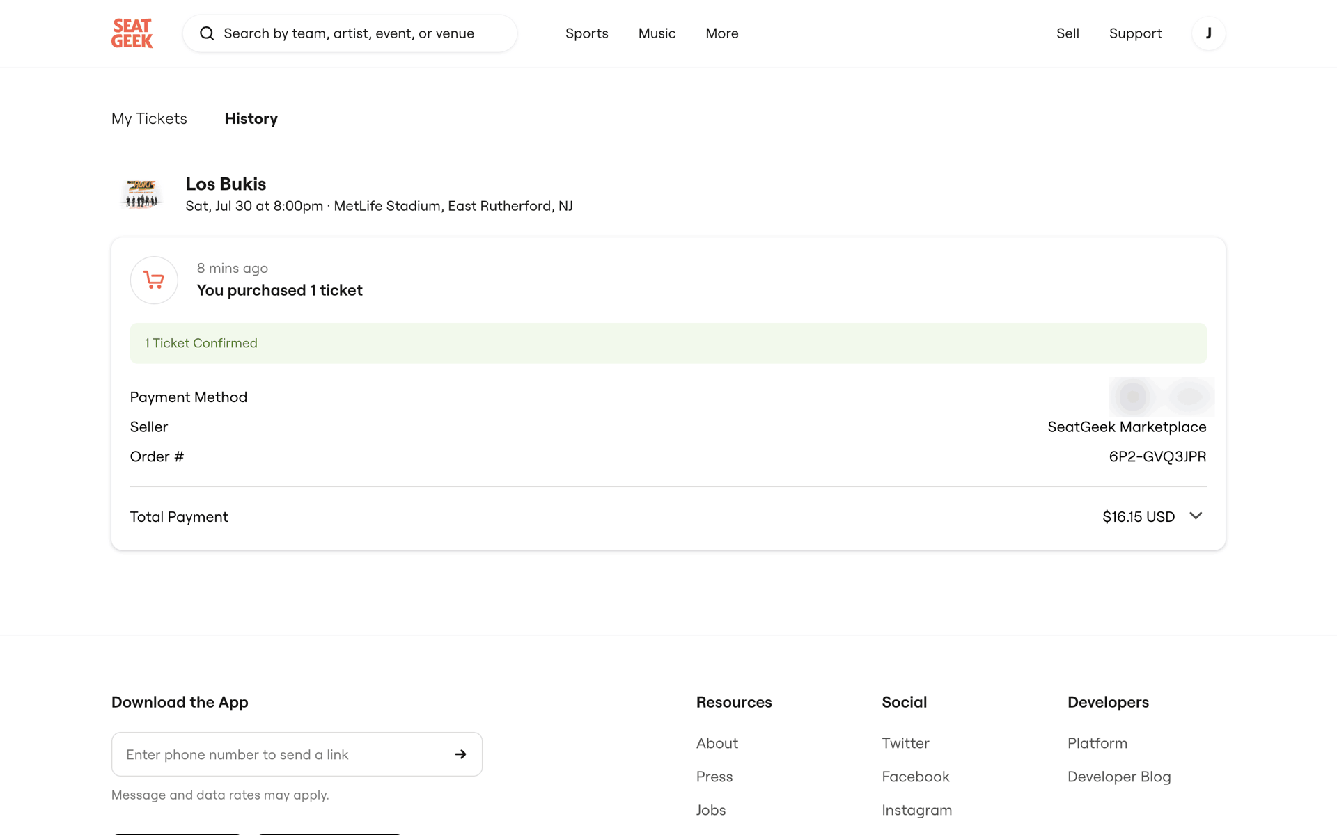
Task: Go to the Sell page
Action: click(x=1068, y=33)
